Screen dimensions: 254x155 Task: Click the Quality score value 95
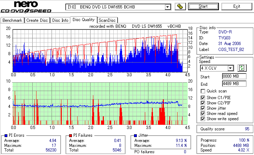(247, 129)
